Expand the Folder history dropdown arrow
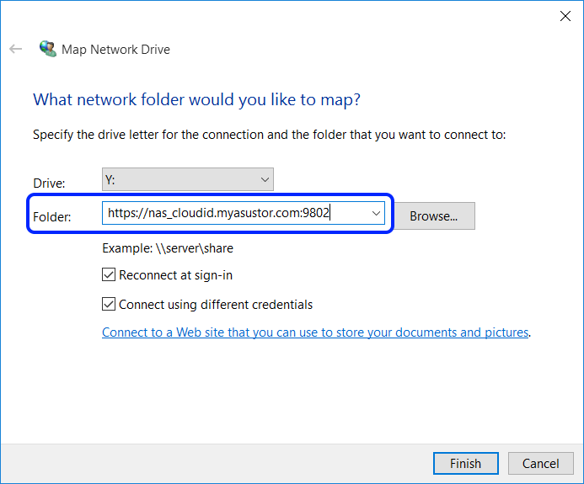The height and width of the screenshot is (484, 584). [376, 214]
